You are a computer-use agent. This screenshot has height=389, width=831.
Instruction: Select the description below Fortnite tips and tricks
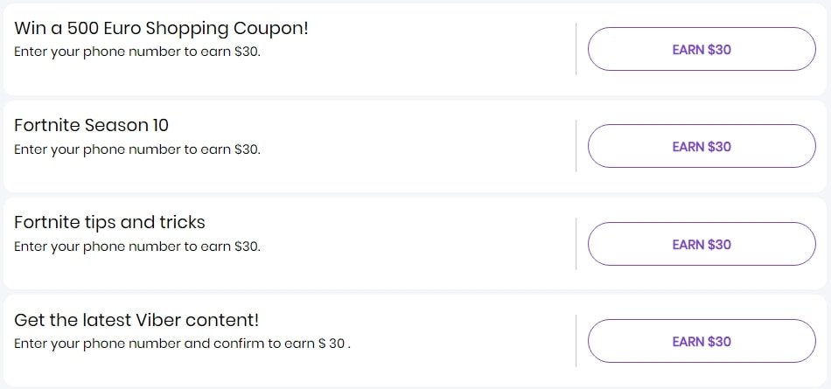tap(137, 247)
